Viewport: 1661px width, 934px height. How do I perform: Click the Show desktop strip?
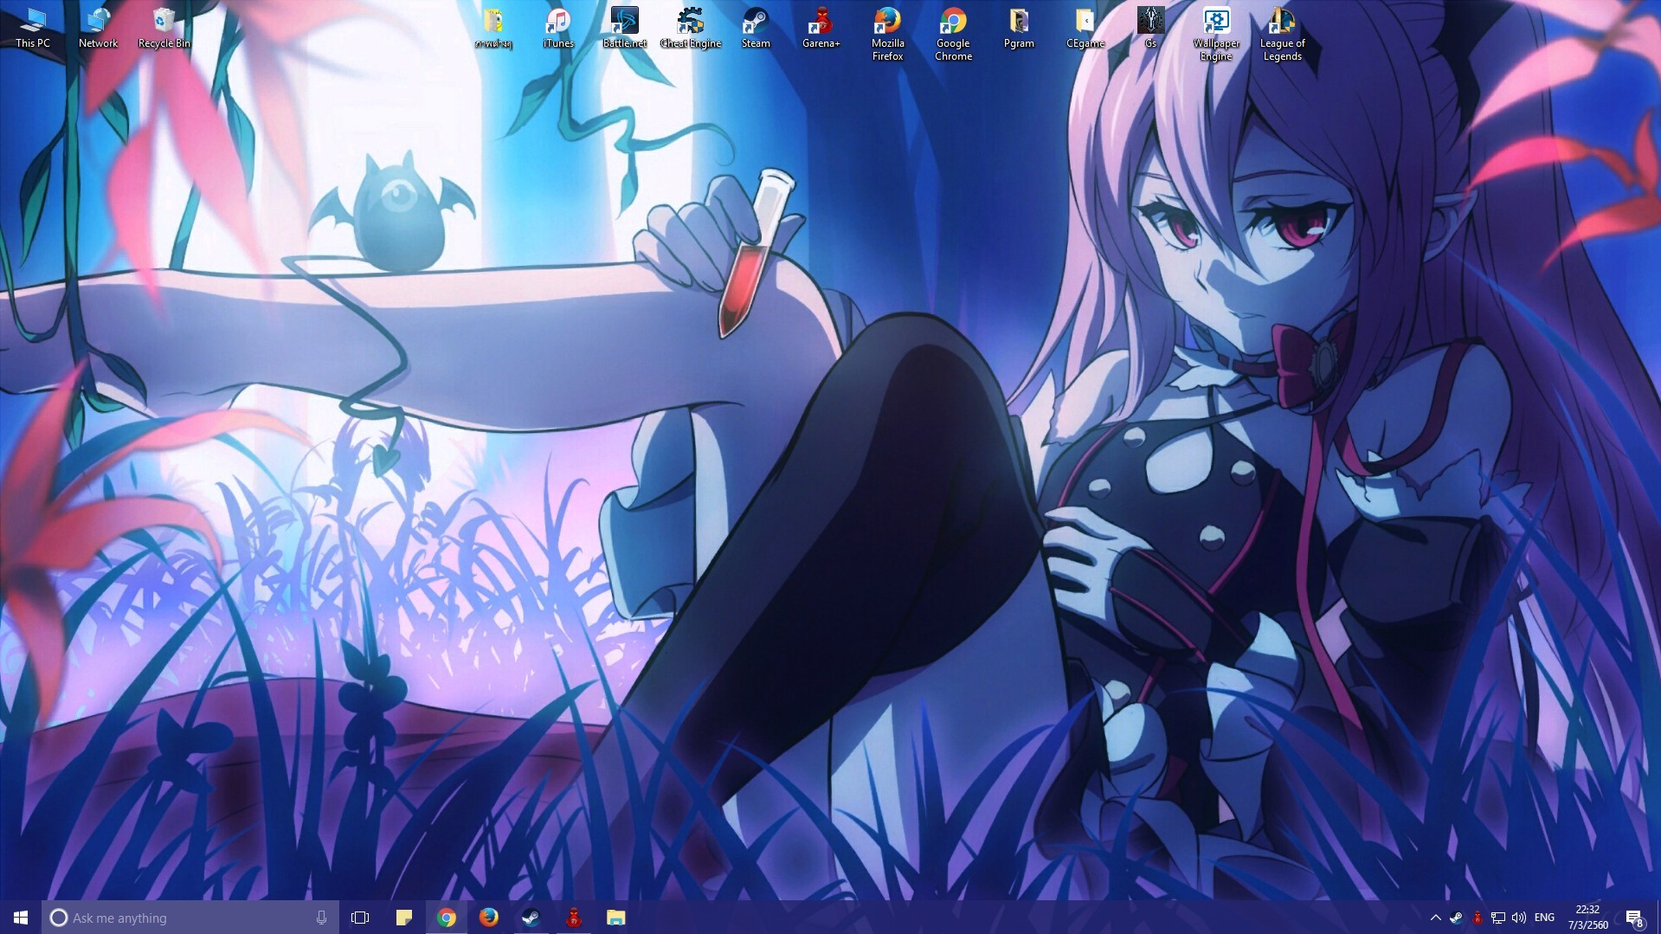pyautogui.click(x=1658, y=918)
